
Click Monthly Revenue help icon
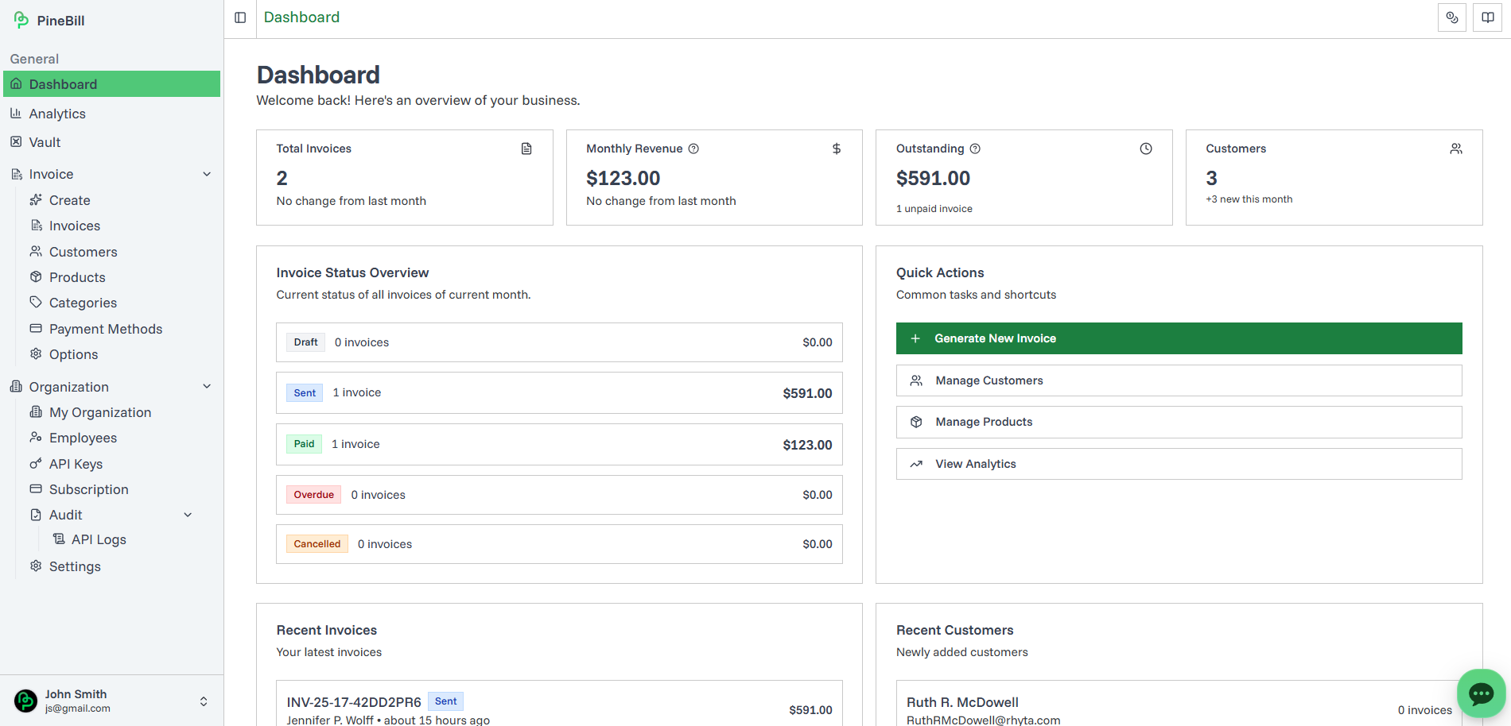tap(693, 149)
